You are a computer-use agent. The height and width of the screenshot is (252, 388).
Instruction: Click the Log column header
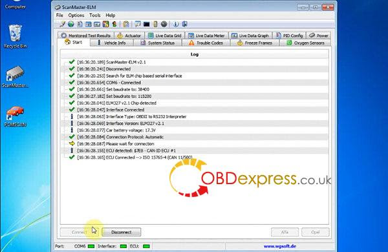coord(195,54)
